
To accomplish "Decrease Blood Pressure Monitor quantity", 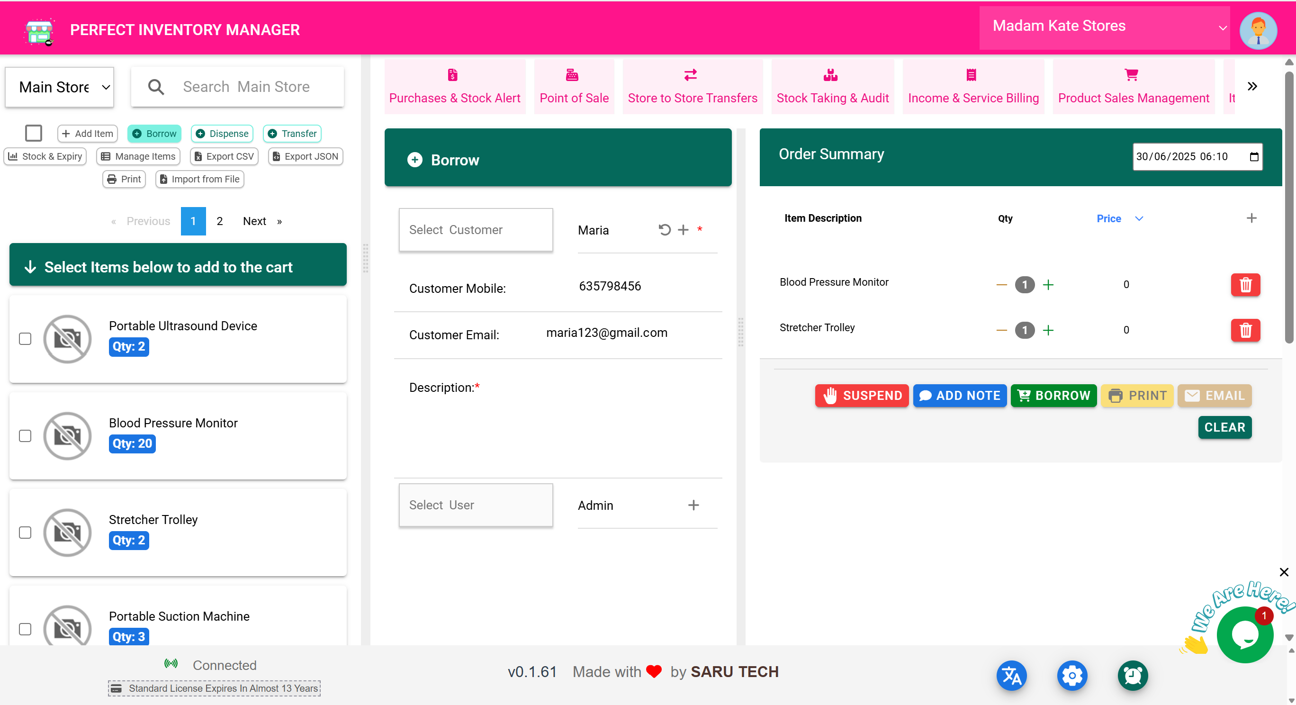I will click(1001, 285).
